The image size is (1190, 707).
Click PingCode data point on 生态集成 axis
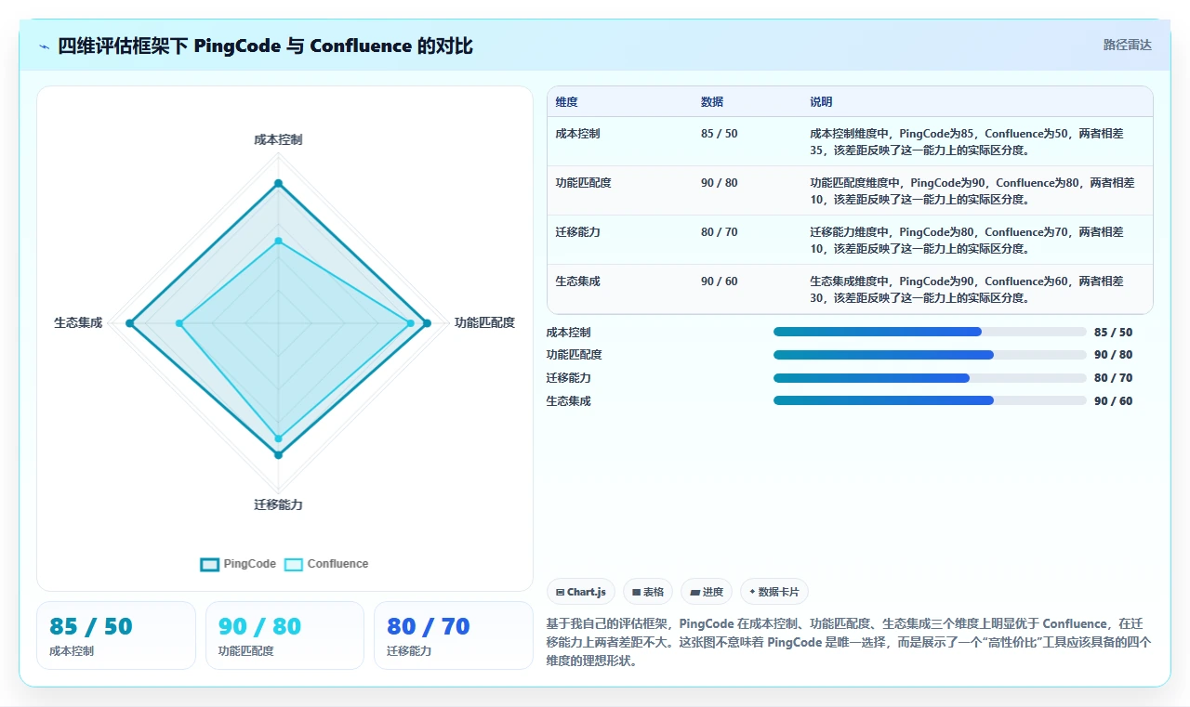tap(129, 323)
